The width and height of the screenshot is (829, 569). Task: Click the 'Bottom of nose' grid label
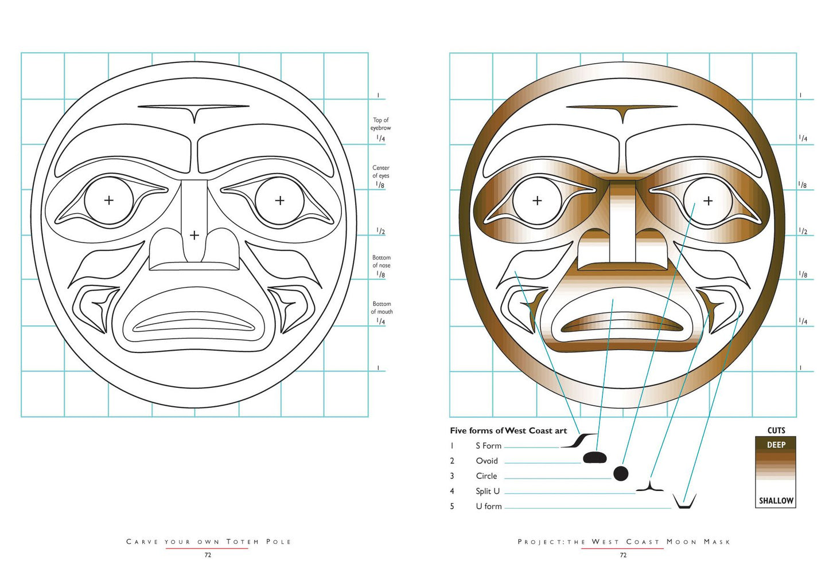382,261
